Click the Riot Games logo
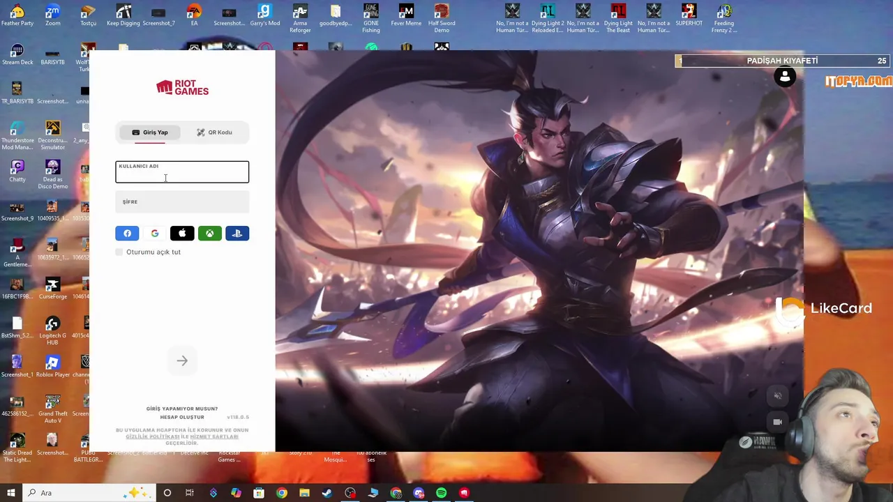Image resolution: width=893 pixels, height=502 pixels. pyautogui.click(x=182, y=87)
